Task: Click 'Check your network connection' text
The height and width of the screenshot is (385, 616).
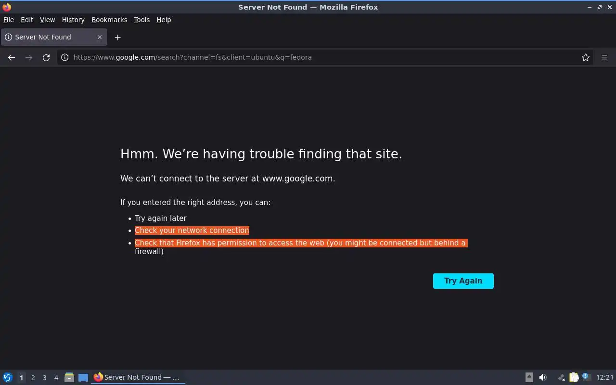Action: (192, 231)
